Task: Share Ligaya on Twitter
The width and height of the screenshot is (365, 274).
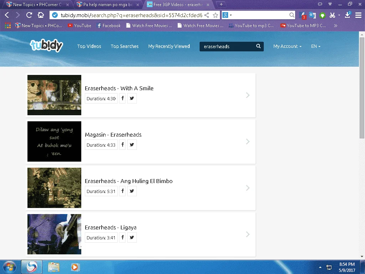Action: coord(132,237)
